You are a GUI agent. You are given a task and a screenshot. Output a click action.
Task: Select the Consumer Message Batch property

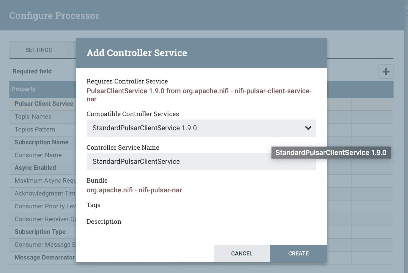point(45,245)
